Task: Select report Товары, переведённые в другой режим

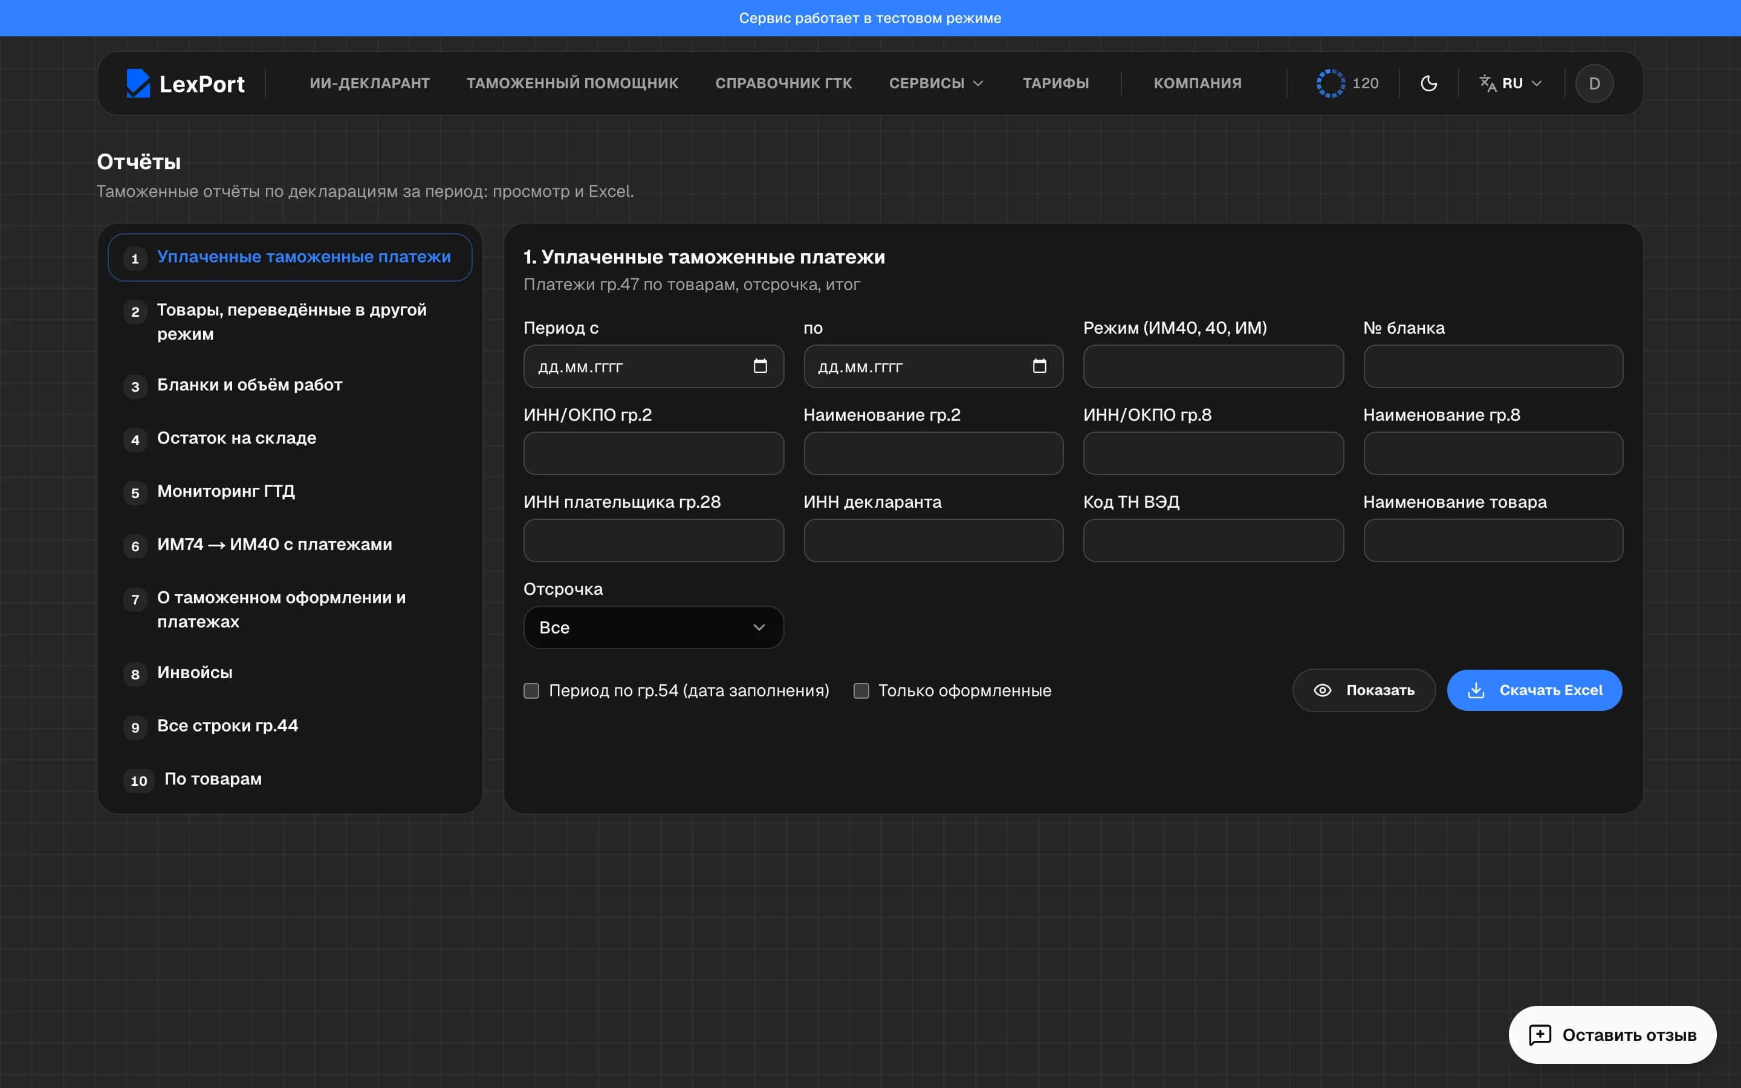Action: 290,322
